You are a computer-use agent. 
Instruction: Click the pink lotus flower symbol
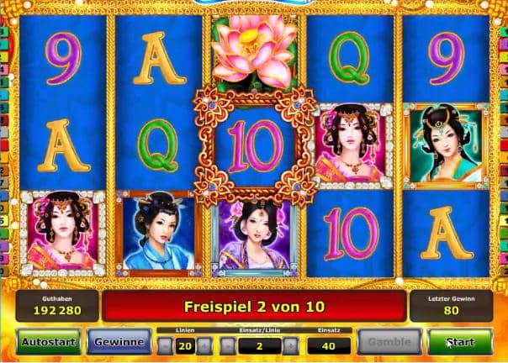coord(254,54)
